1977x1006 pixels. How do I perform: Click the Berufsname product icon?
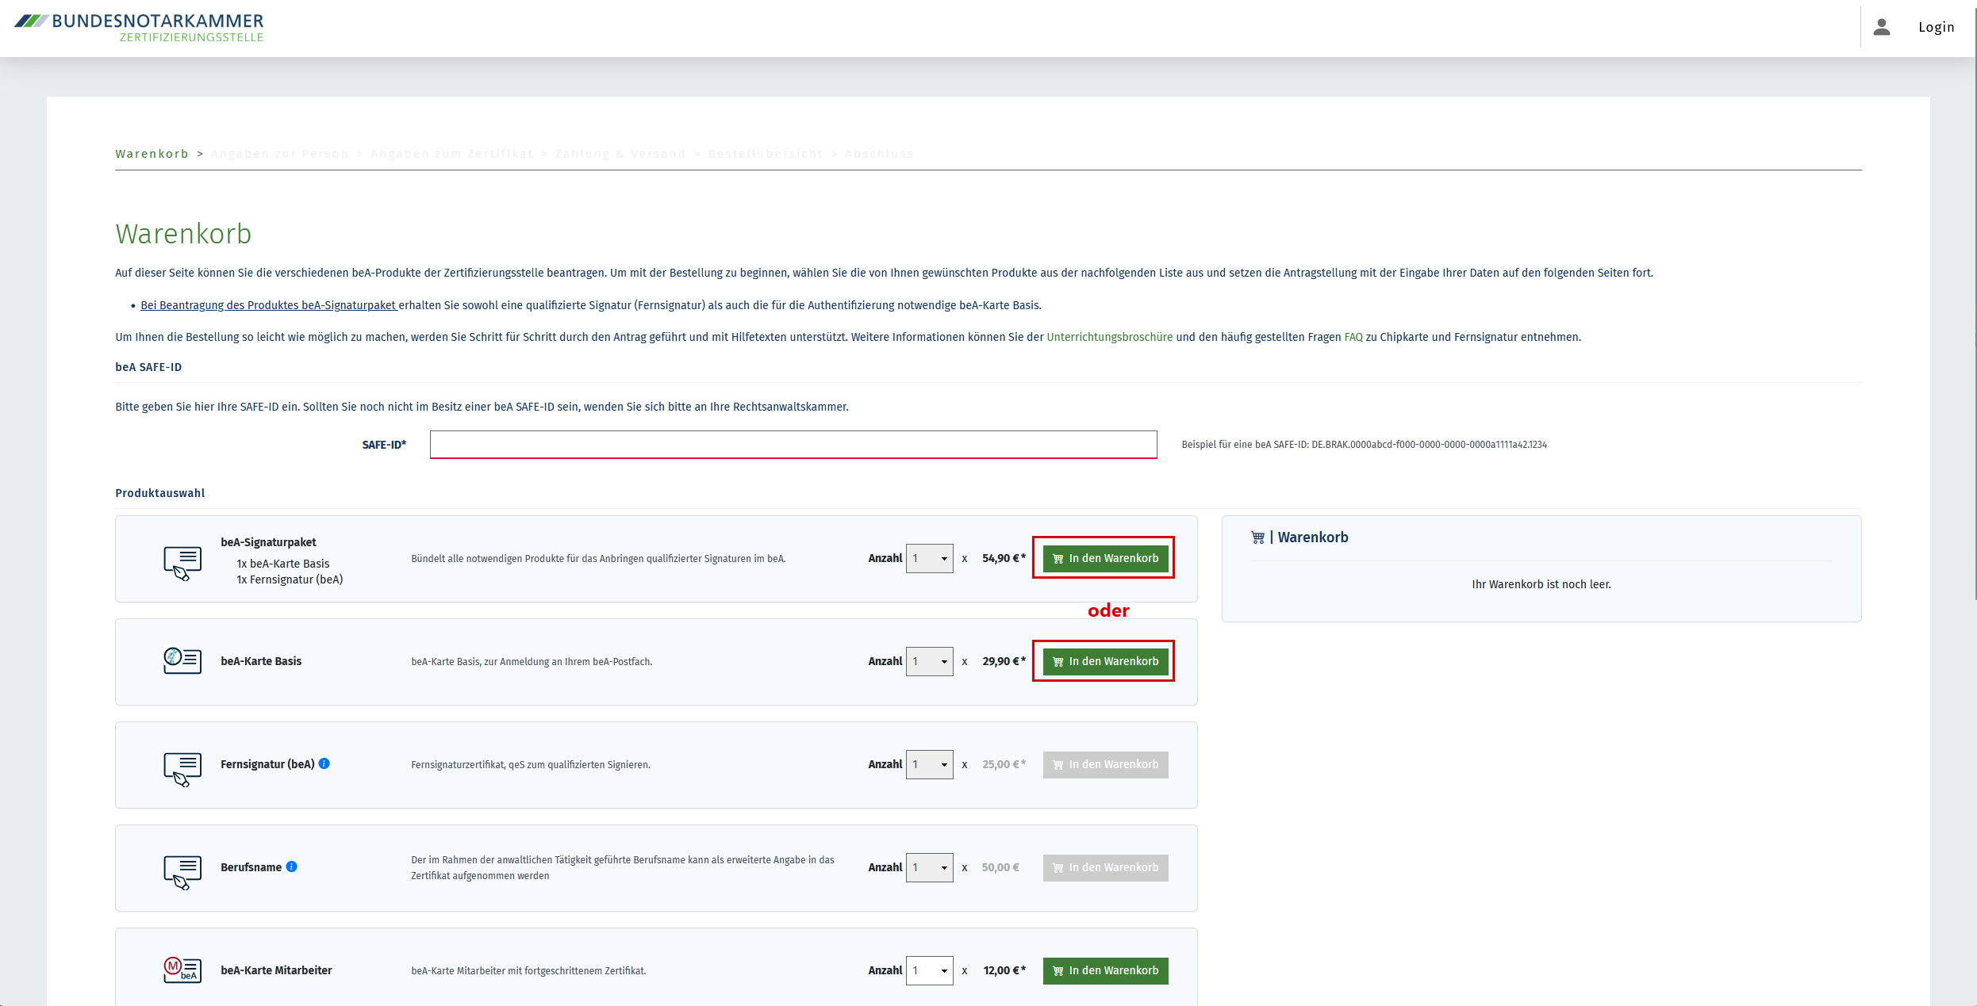click(x=182, y=872)
